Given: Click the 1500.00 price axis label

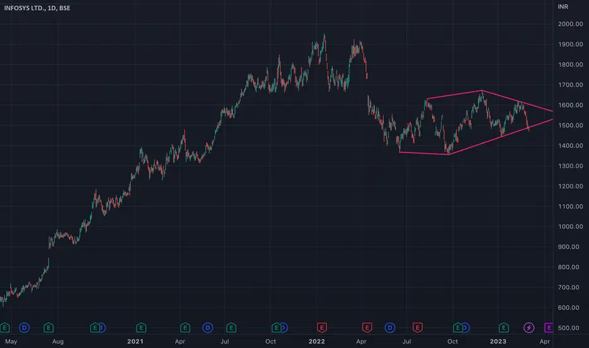Looking at the screenshot, I should coord(571,125).
